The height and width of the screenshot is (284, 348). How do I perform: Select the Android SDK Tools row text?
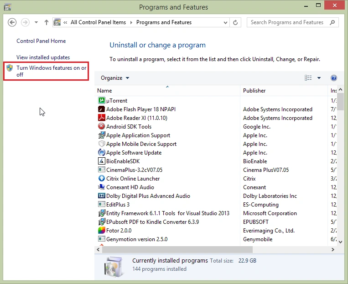tap(129, 126)
